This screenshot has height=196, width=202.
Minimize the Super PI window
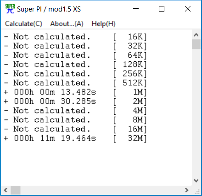point(136,9)
